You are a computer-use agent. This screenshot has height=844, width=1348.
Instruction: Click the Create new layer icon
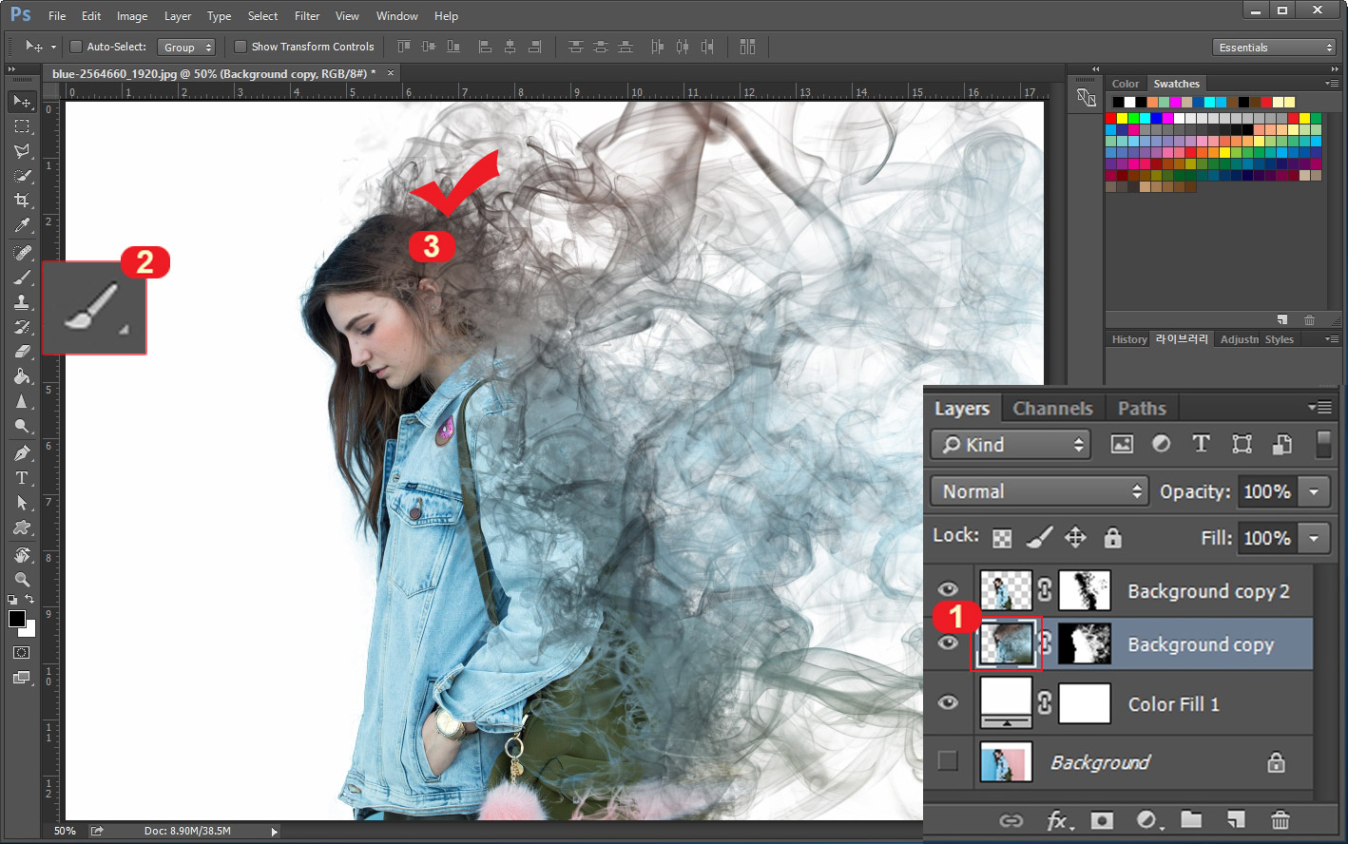click(1236, 819)
